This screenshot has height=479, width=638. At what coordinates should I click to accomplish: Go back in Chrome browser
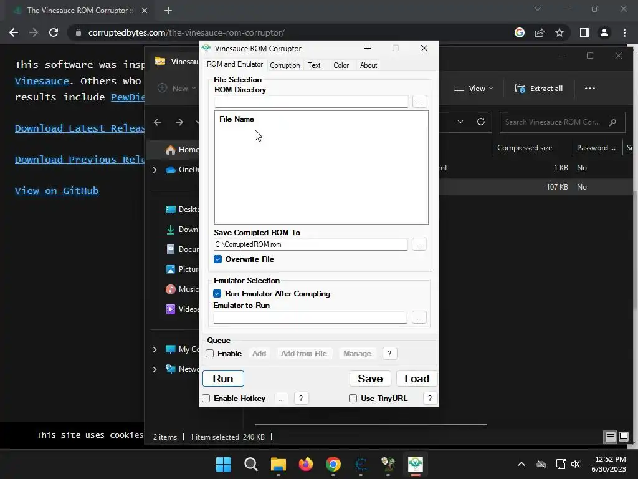point(14,32)
